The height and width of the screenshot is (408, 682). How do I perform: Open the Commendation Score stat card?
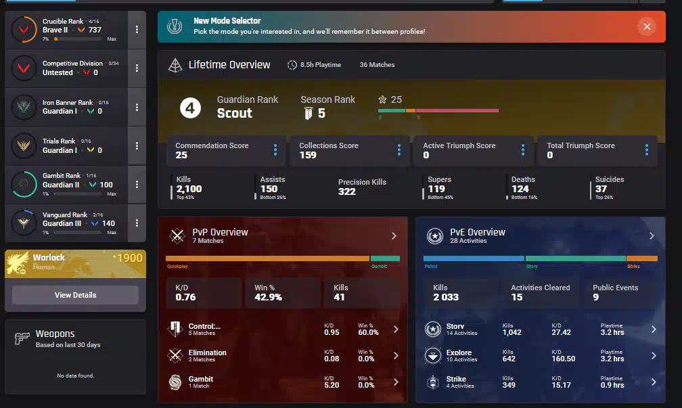[x=226, y=150]
